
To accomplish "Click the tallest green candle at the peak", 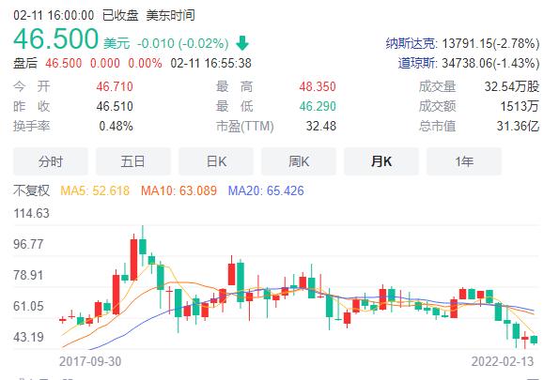I will point(143,247).
